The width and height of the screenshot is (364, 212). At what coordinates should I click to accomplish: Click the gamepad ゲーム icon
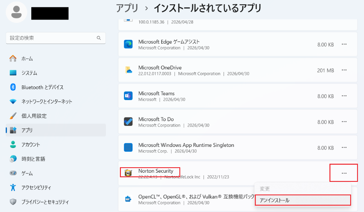point(13,173)
